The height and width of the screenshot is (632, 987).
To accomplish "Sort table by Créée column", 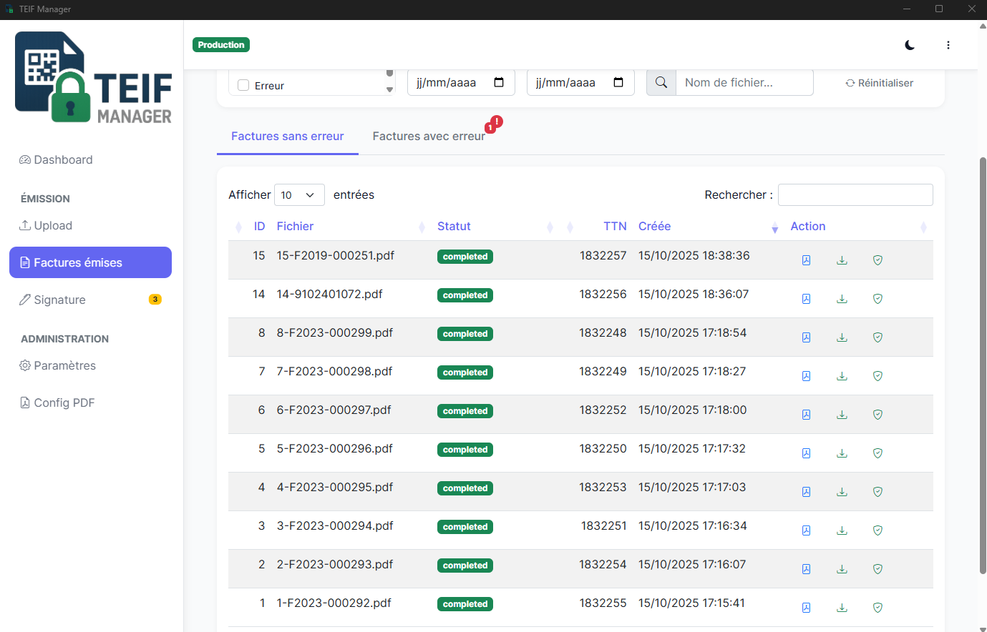I will [x=654, y=227].
